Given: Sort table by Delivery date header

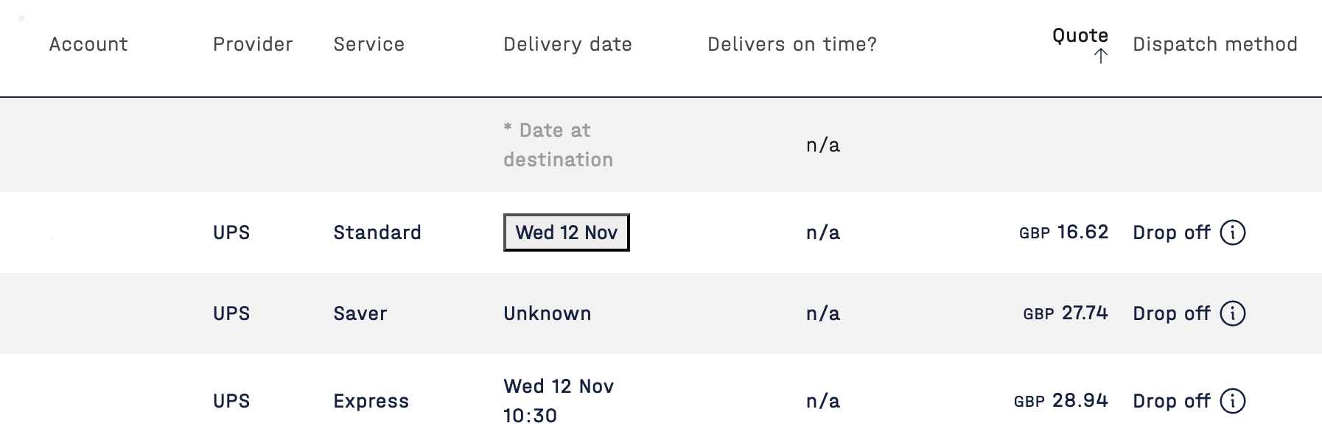Looking at the screenshot, I should (x=567, y=44).
